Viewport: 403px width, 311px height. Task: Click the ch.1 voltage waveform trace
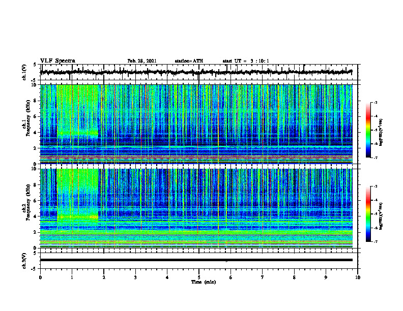[x=196, y=72]
